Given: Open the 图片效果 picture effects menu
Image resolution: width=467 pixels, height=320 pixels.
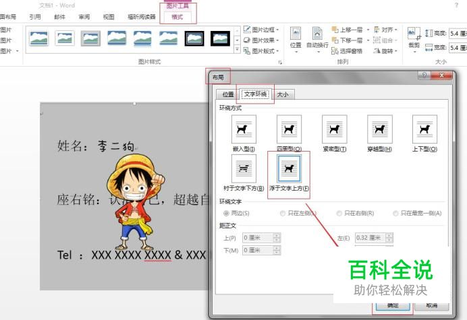Looking at the screenshot, I should tap(261, 40).
